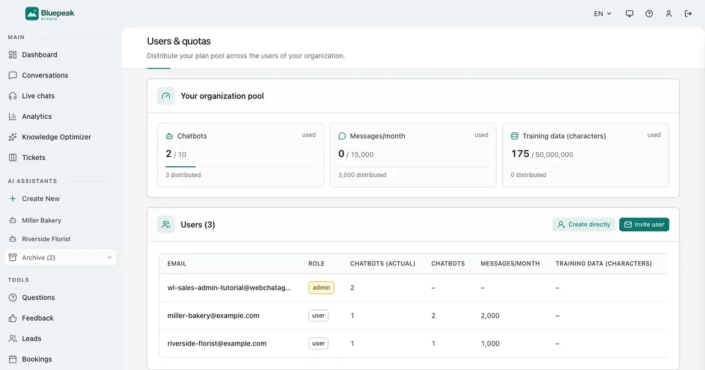The image size is (705, 370).
Task: Expand the Archive (2) chevron
Action: tap(109, 258)
